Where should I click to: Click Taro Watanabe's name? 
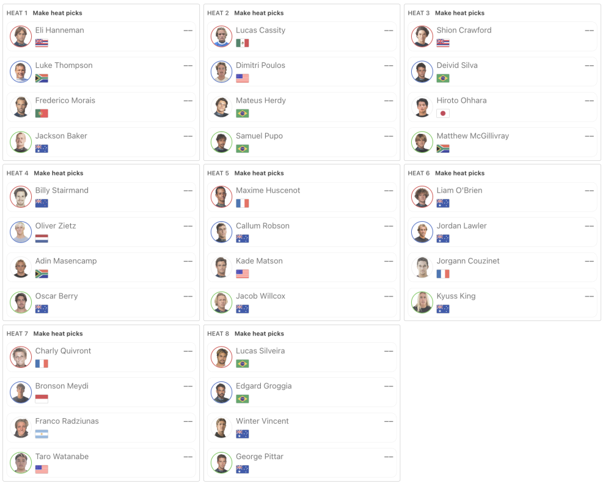pos(62,456)
